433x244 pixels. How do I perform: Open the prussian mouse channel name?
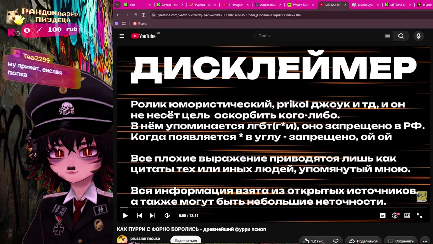[145, 238]
